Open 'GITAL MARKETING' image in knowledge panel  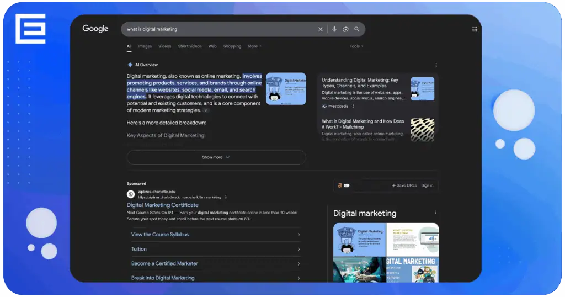[413, 269]
